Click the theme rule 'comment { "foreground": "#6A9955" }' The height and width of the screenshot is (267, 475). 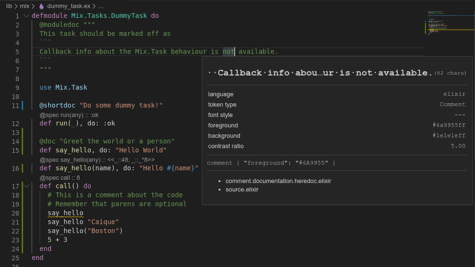(271, 163)
